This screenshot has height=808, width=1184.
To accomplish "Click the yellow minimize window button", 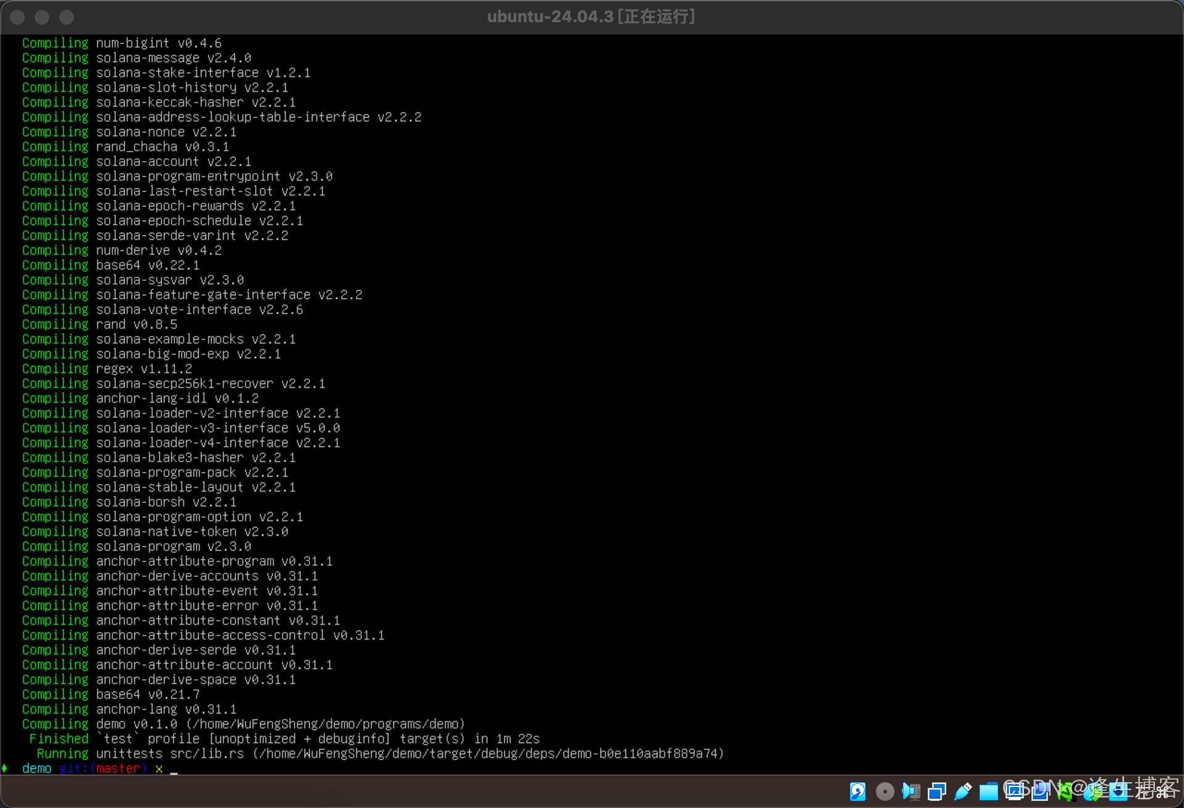I will coord(42,17).
